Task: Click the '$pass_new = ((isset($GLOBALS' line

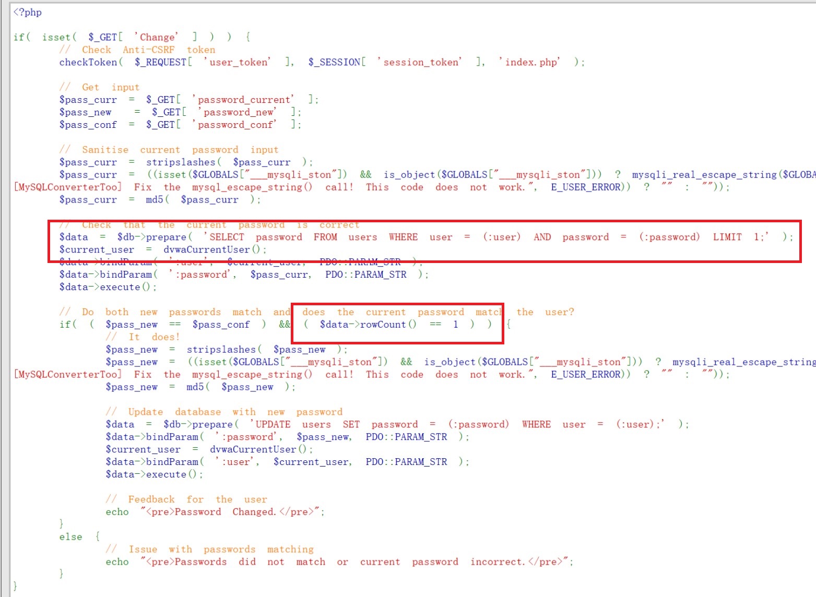Action: pos(460,362)
